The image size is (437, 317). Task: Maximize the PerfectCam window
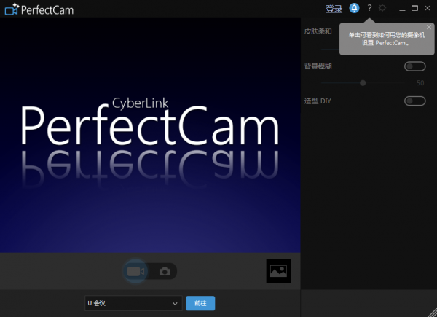[x=414, y=9]
